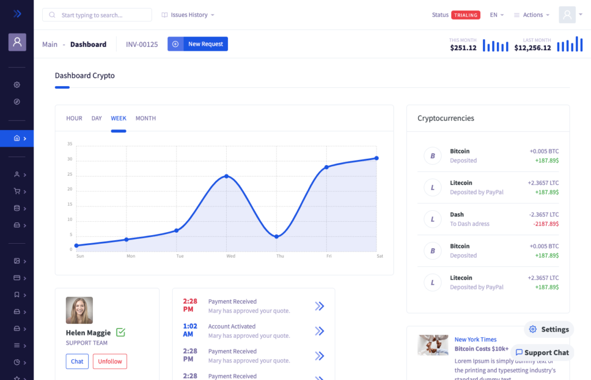
Task: Select the WEEK chart tab
Action: [118, 118]
